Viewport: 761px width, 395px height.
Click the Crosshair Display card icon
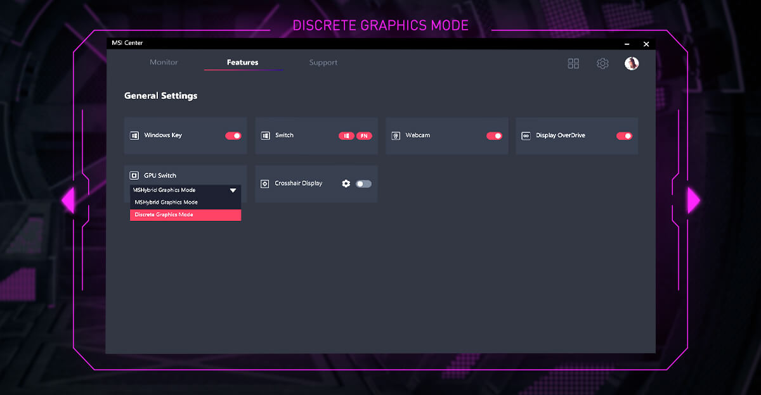click(265, 184)
